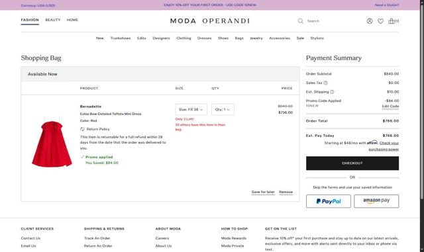Open the wishlist heart icon
The width and height of the screenshot is (424, 252).
(x=380, y=21)
